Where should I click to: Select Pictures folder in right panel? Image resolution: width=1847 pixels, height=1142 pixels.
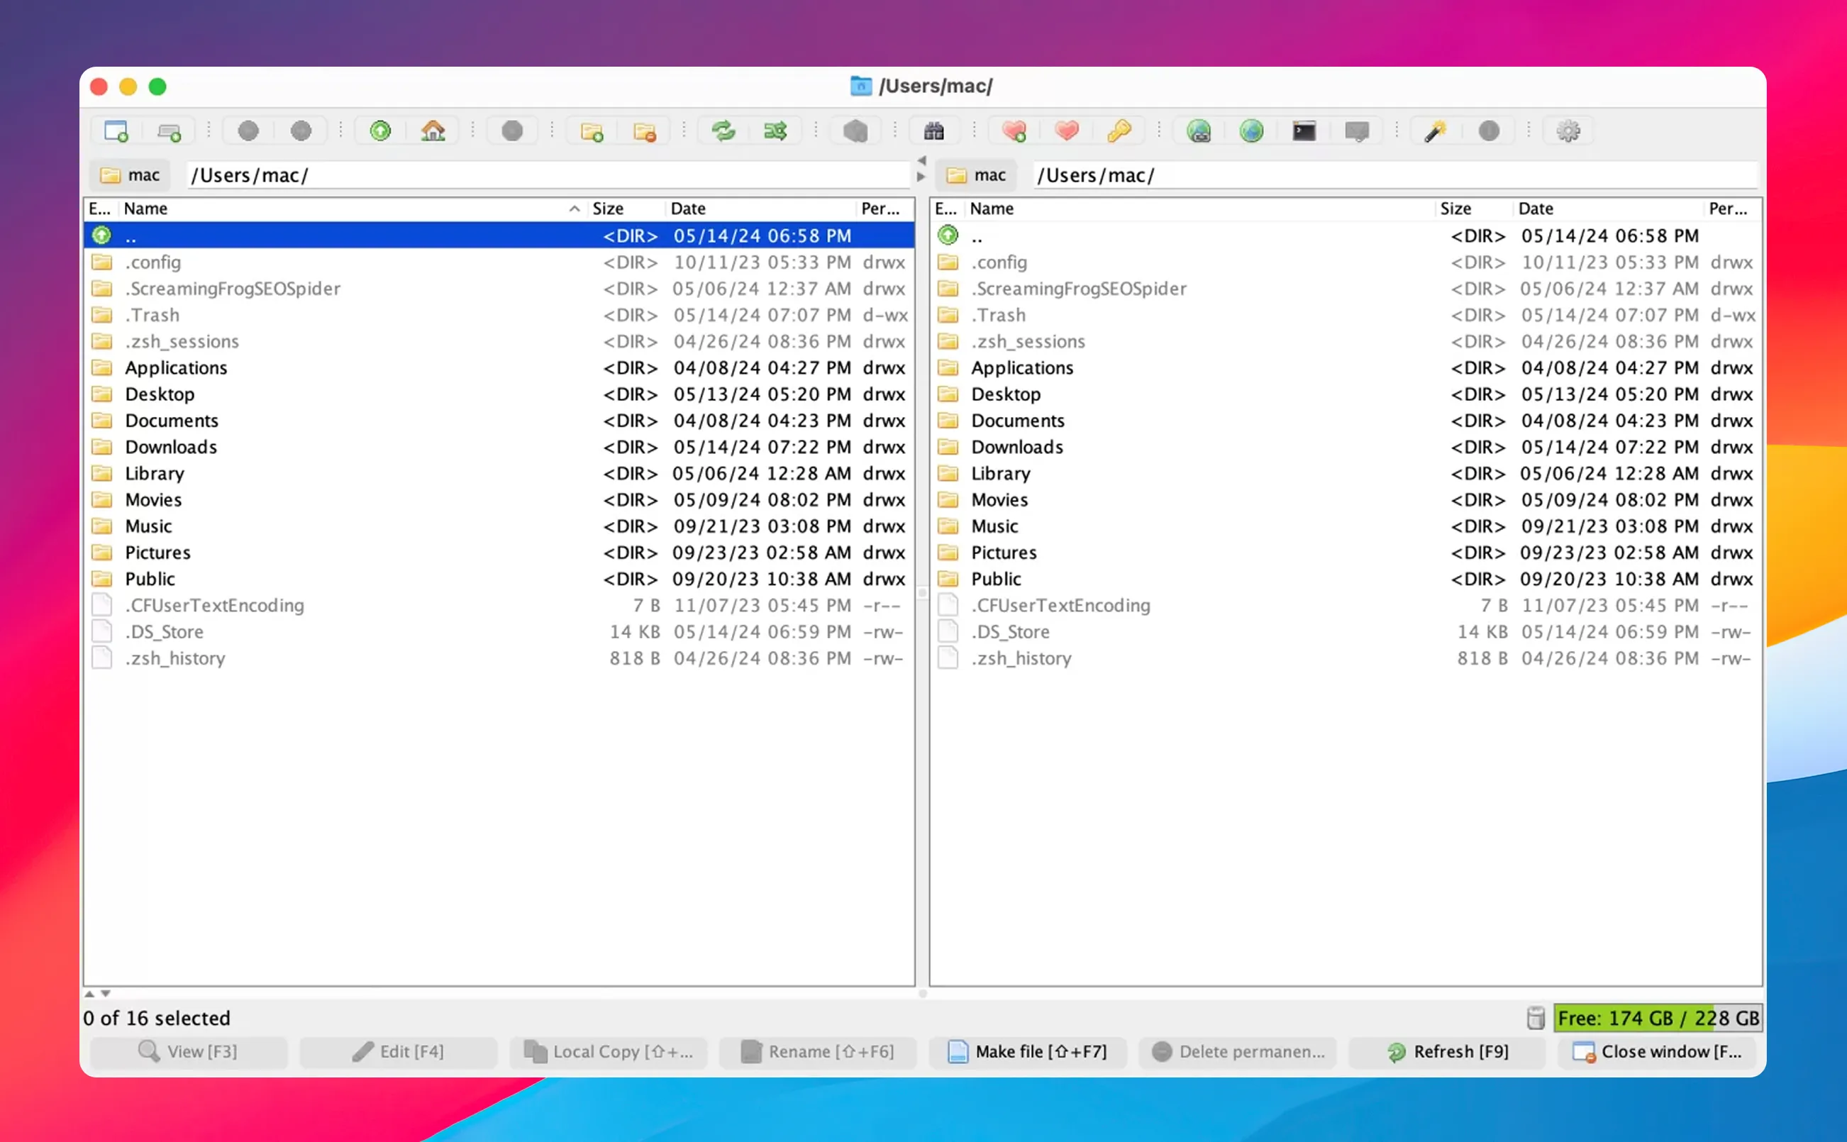pos(1346,553)
